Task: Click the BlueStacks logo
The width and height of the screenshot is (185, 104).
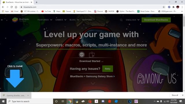Action: point(21,20)
